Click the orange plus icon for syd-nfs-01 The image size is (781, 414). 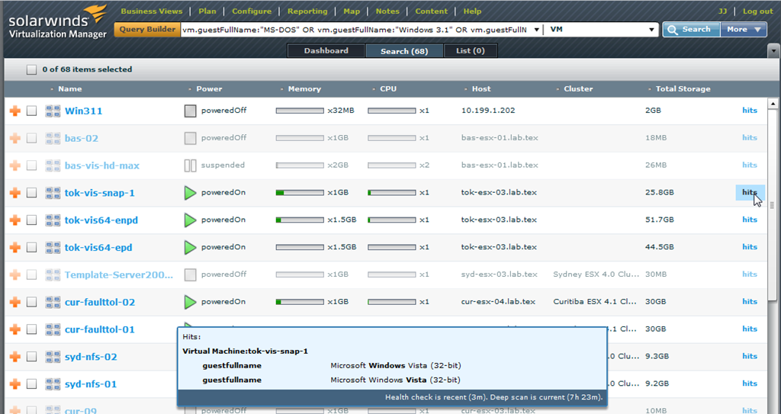click(15, 384)
